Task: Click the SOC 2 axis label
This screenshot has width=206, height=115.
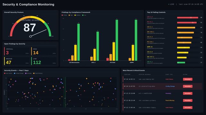Action: (94, 63)
